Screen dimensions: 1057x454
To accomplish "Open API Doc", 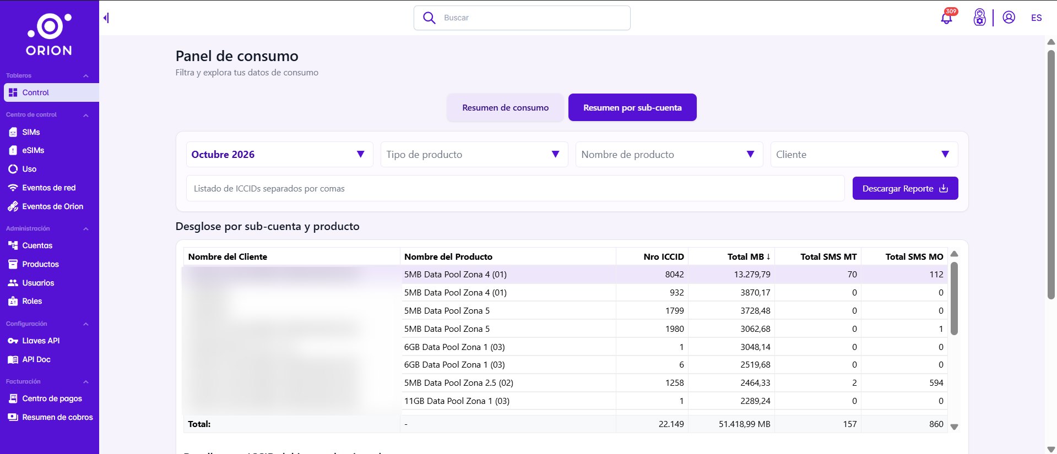I will pyautogui.click(x=36, y=359).
